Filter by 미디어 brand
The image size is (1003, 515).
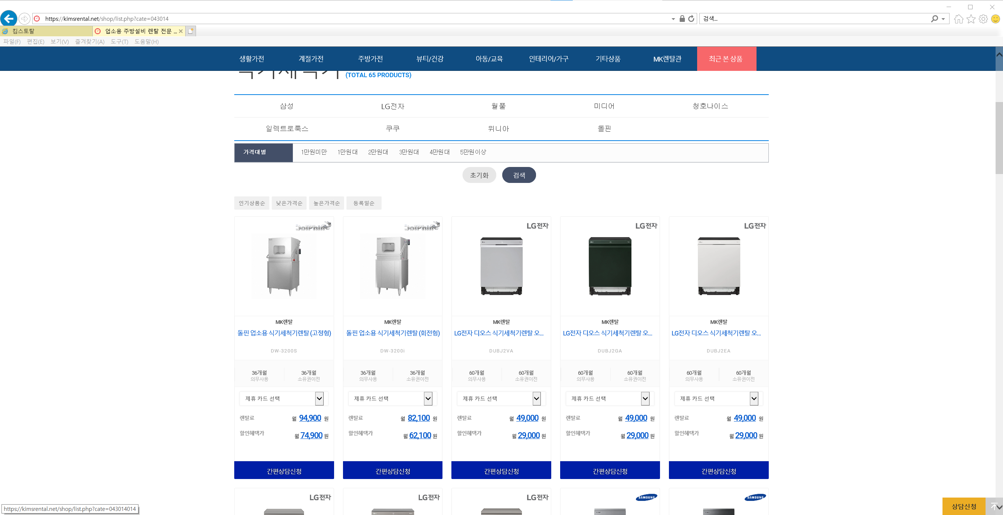(604, 106)
